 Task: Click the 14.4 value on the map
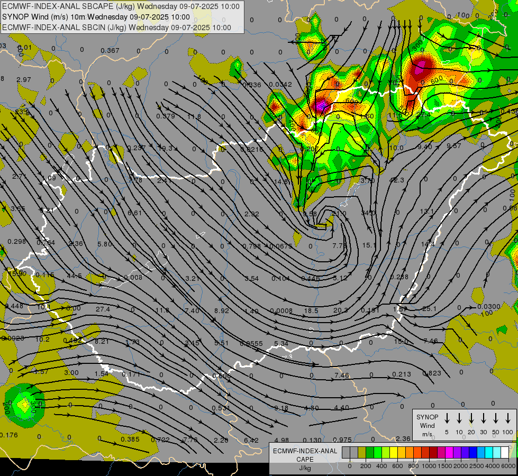coord(428,244)
